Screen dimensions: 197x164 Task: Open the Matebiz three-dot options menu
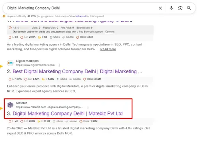(88, 107)
